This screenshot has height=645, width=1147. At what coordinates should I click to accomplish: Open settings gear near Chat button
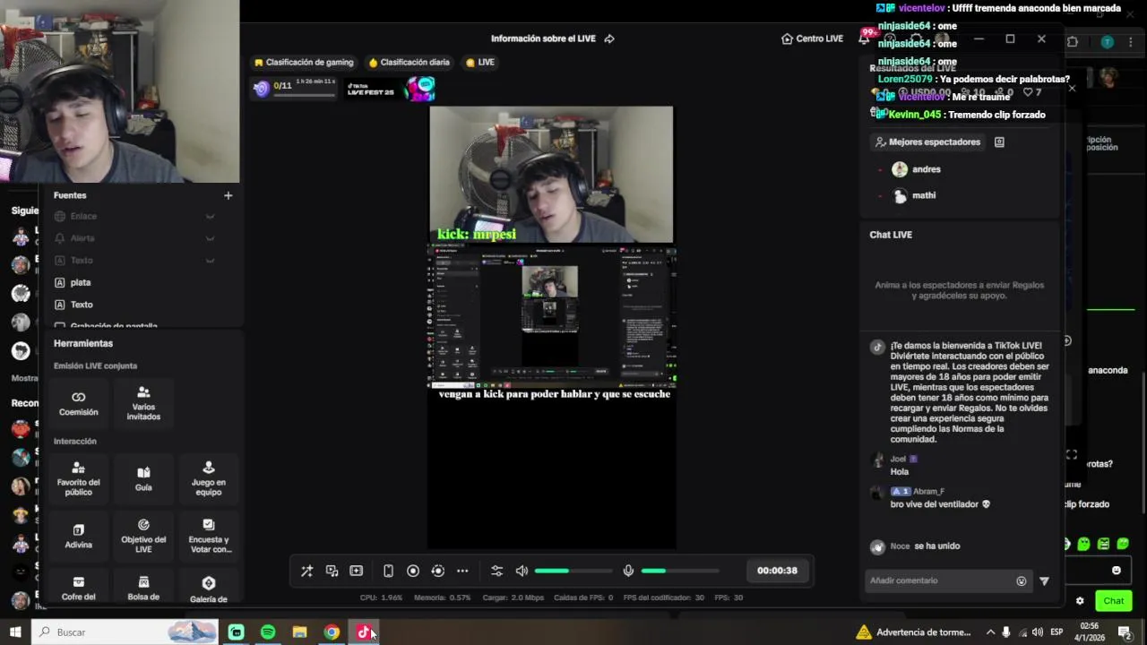[1080, 601]
